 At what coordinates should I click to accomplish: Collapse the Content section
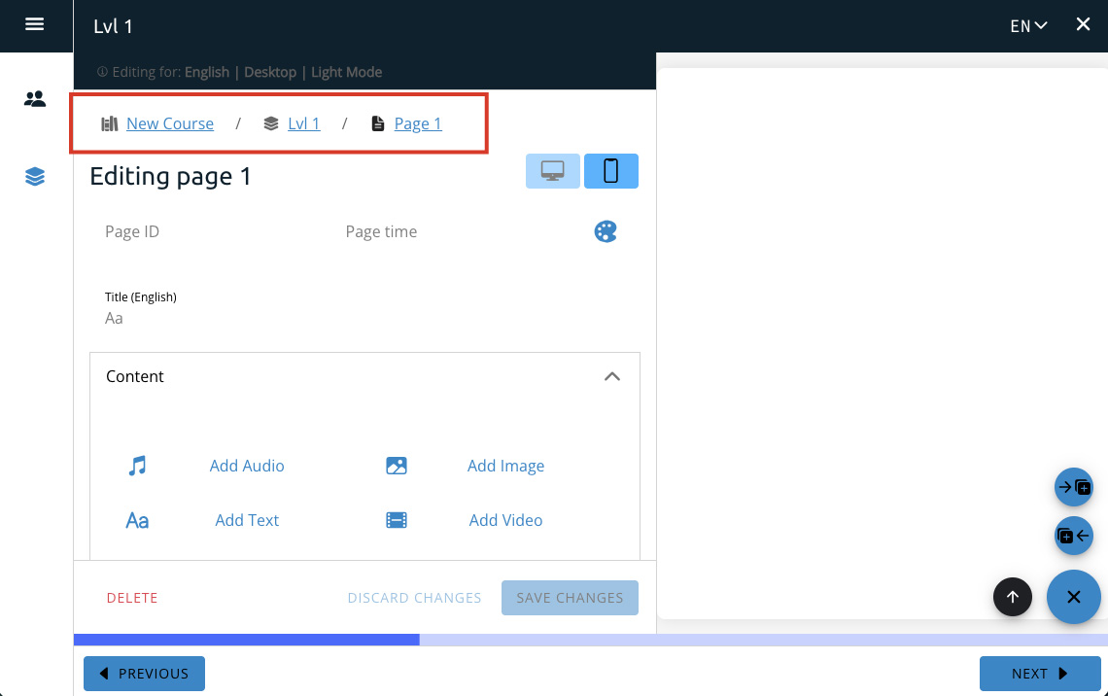pyautogui.click(x=612, y=376)
